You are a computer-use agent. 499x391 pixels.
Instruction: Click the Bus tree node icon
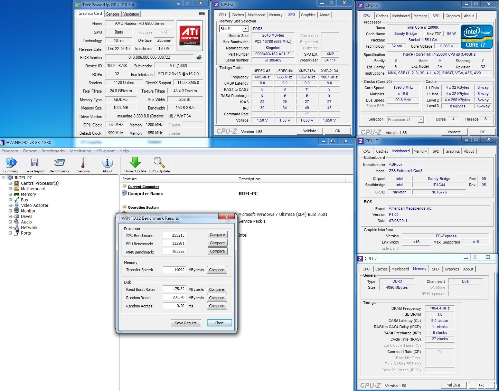tap(17, 200)
